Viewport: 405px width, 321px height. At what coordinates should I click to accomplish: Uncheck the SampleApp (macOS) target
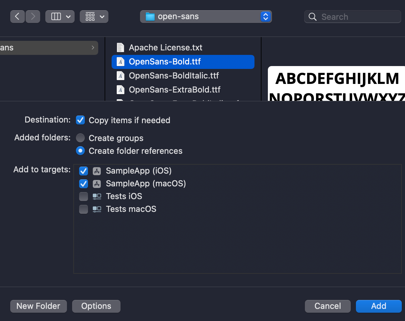(x=83, y=184)
